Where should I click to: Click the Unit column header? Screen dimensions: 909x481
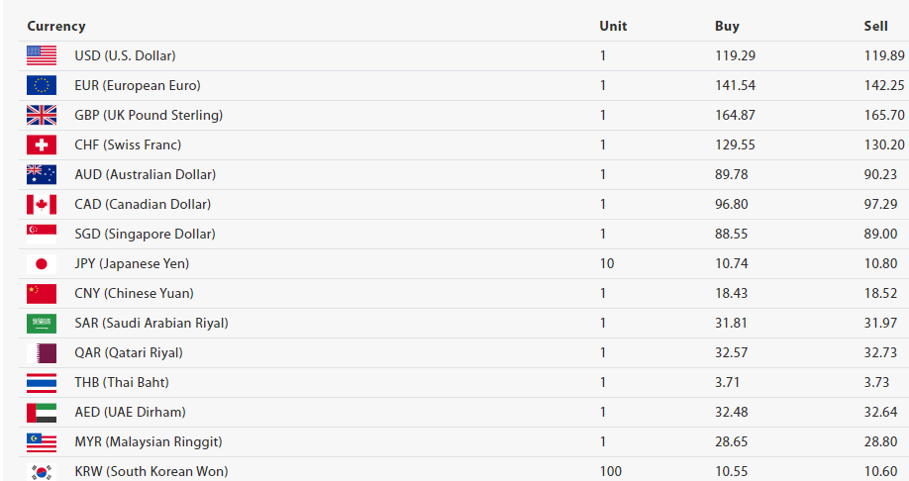(x=613, y=26)
